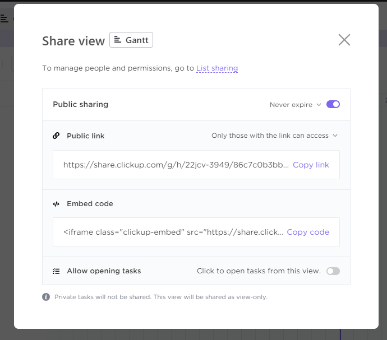Screen dimensions: 387x340
Task: Select the Gantt view tag
Action: point(131,40)
